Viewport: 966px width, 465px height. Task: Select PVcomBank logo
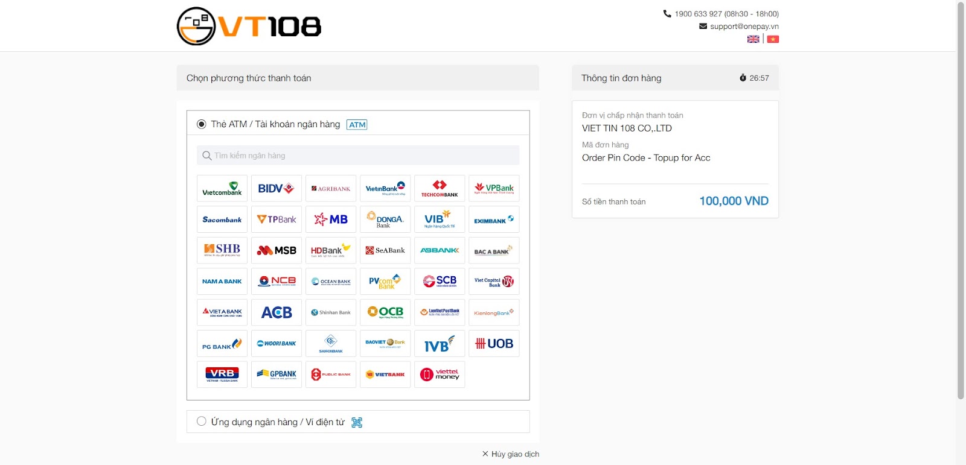tap(385, 282)
